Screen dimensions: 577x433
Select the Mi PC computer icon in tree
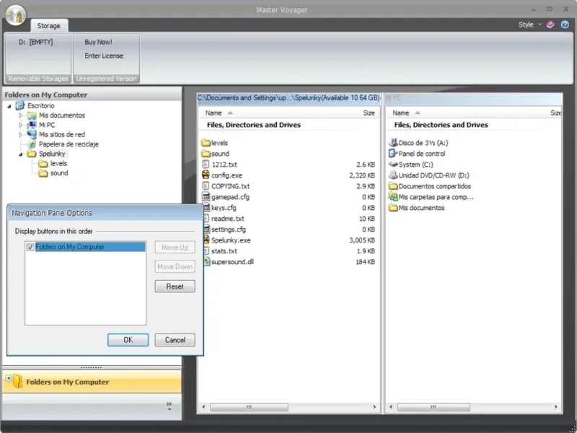(32, 125)
